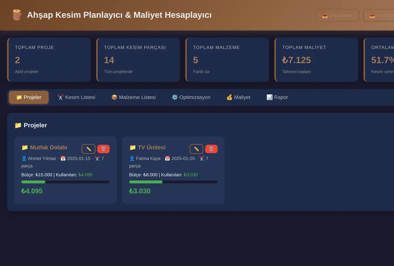Click the folder icon in the Projeler heading
Image resolution: width=394 pixels, height=266 pixels.
tap(18, 125)
